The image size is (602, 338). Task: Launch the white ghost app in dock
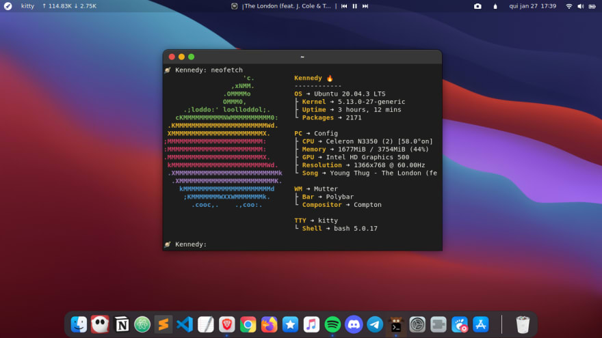[x=100, y=324]
